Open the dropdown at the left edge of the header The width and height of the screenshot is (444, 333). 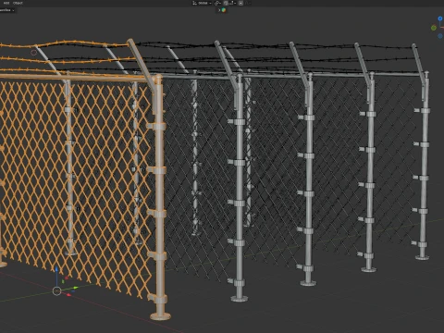6,10
